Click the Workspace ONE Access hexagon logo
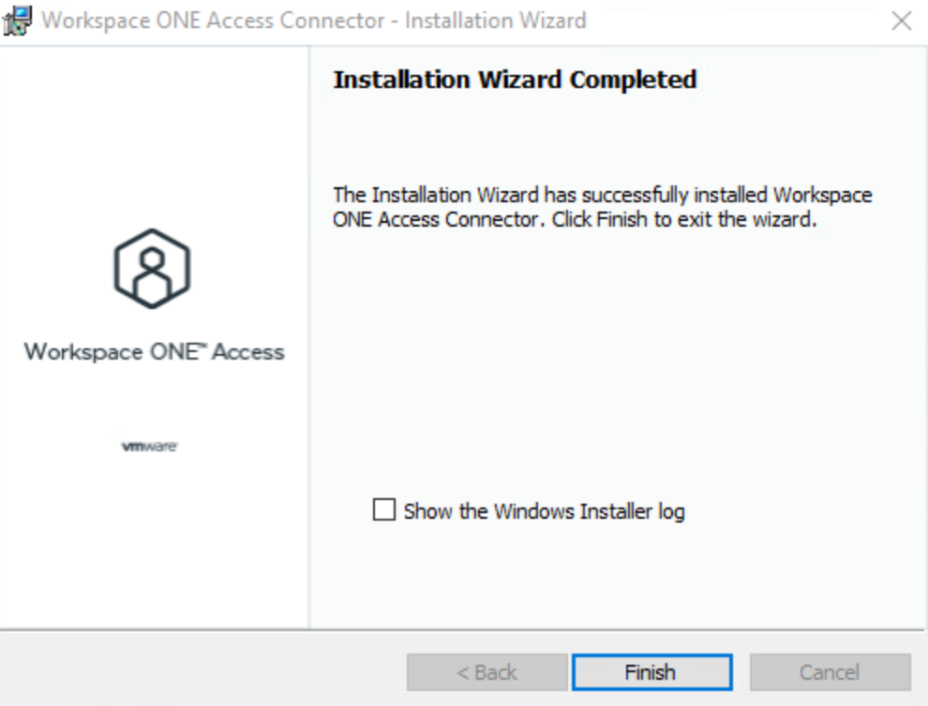 click(152, 268)
